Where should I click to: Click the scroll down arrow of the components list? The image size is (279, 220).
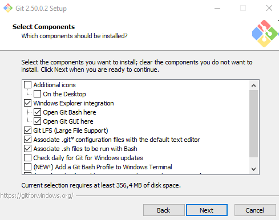point(253,169)
